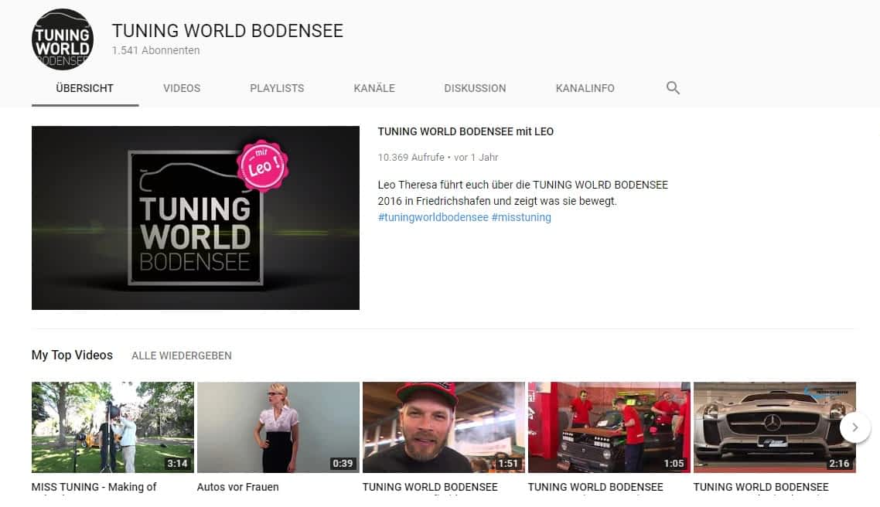880x507 pixels.
Task: Click the video title under the 1:51 thumbnail
Action: point(430,487)
